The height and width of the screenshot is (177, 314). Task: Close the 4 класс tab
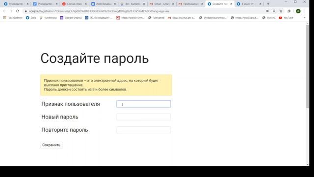260,4
